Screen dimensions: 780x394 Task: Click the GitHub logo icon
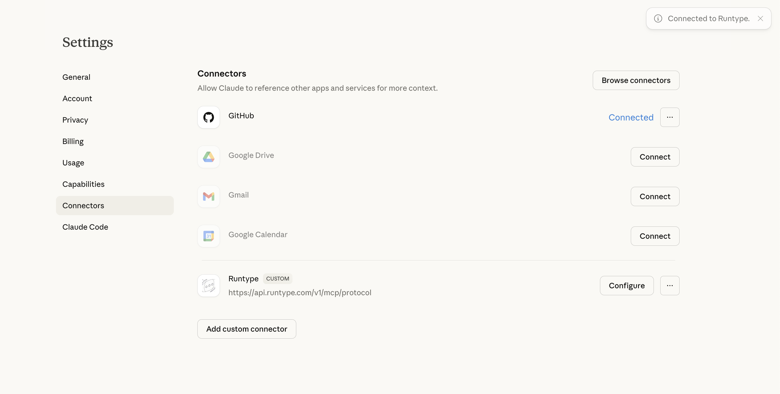[x=208, y=117]
